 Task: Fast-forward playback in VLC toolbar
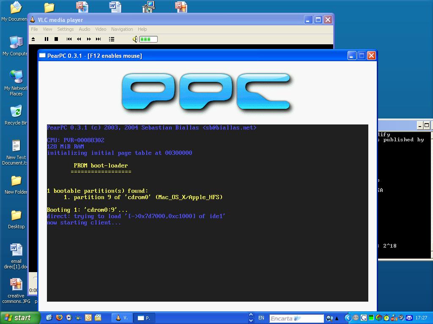point(89,39)
